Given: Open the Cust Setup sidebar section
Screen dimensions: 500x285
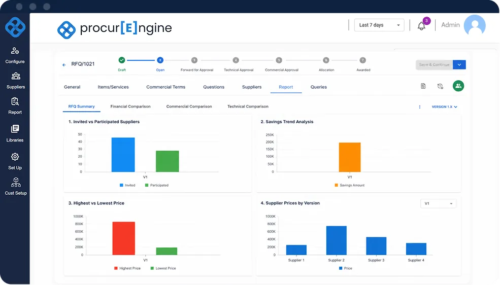Looking at the screenshot, I should pos(16,187).
